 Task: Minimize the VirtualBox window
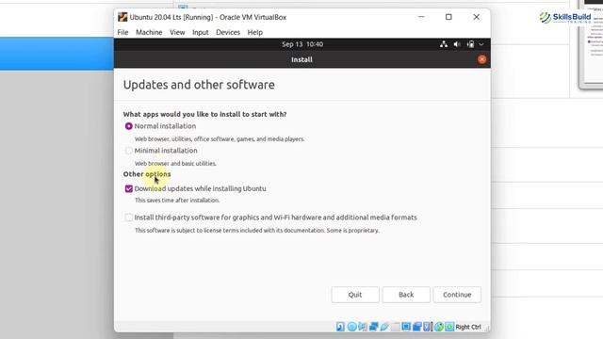pos(421,17)
